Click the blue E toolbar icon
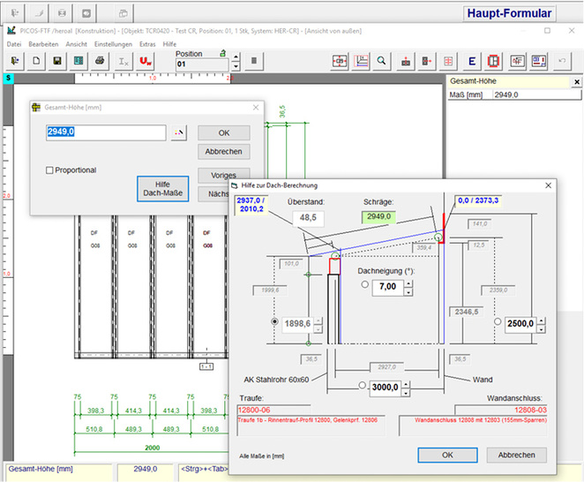The width and height of the screenshot is (584, 482). [472, 61]
